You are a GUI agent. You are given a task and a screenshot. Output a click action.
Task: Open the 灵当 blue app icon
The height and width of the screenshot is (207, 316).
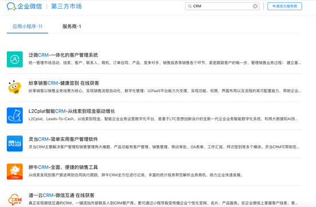click(15, 144)
